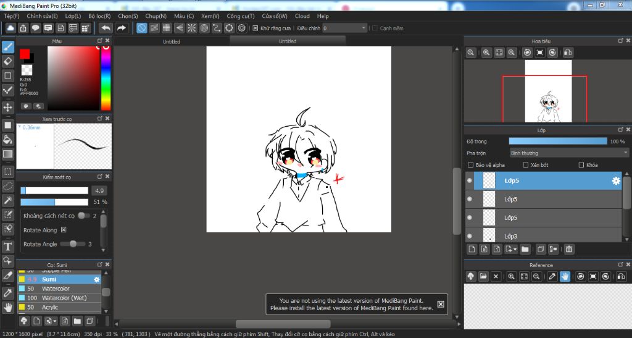Select the Acrylic brush

click(59, 307)
